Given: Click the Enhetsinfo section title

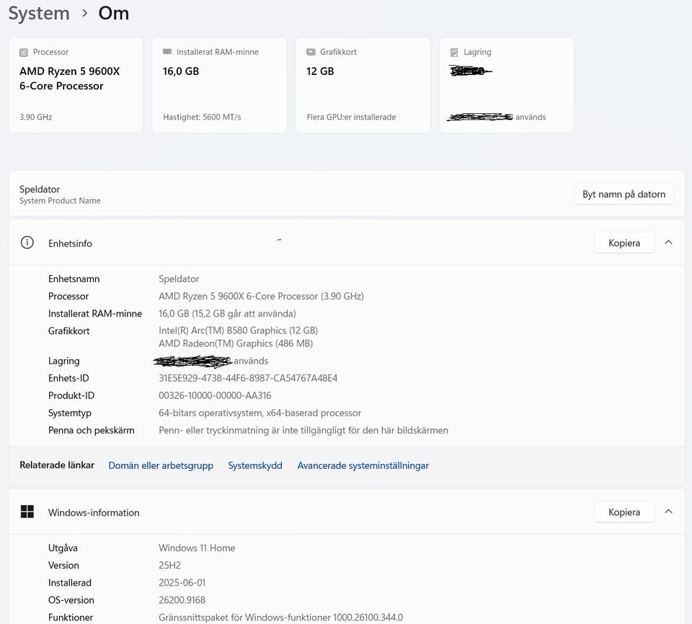Looking at the screenshot, I should click(x=70, y=243).
